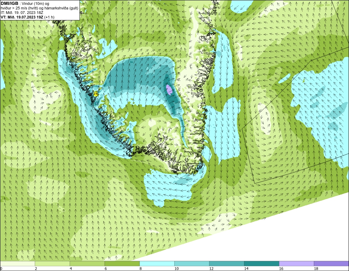This screenshot has height=271, width=349.
Task: Click the 'hviður > 25 m/s' description line
Action: click(x=40, y=8)
